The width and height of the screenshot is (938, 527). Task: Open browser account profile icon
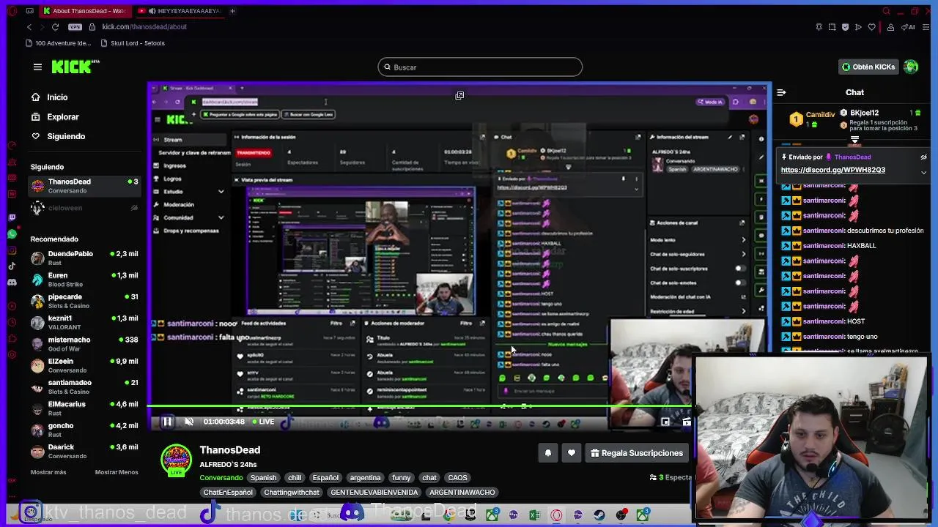click(x=890, y=27)
